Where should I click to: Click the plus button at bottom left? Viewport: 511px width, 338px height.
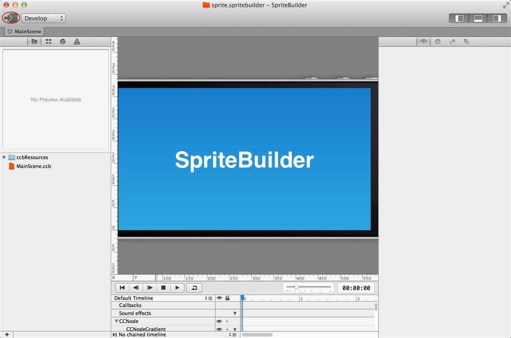7,334
